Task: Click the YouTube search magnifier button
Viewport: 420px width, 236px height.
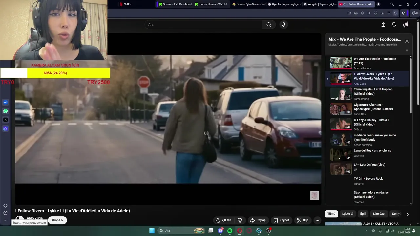Action: 269,25
